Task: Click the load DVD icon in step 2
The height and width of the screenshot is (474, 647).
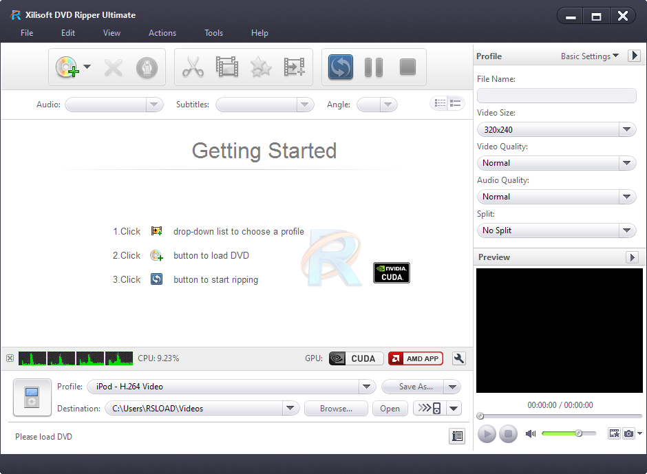Action: (156, 255)
